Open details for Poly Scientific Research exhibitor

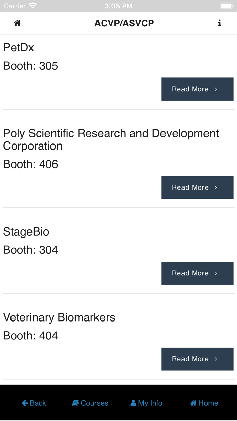(x=197, y=187)
